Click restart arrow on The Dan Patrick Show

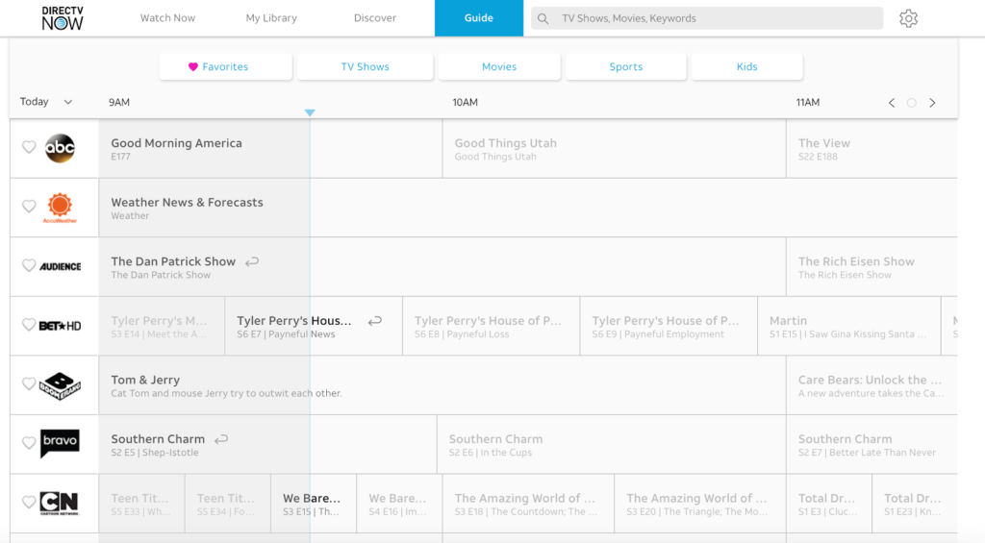[252, 261]
